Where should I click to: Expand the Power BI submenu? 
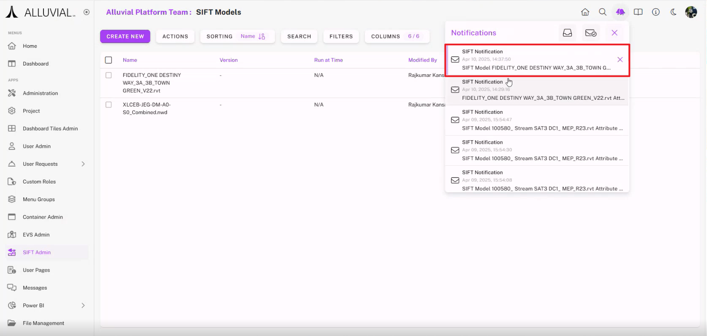pos(83,306)
